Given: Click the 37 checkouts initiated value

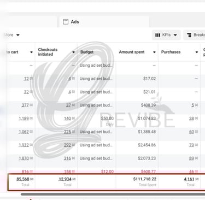Looking at the screenshot, I should pos(68,105).
